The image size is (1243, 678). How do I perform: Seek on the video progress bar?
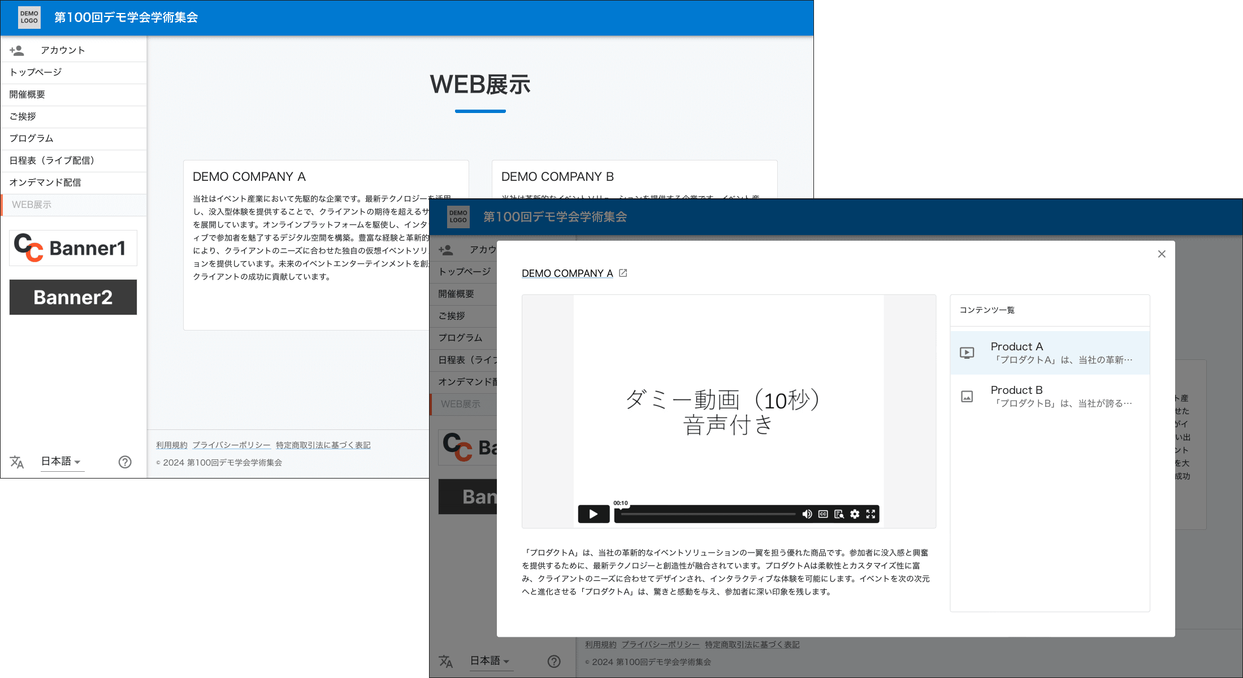point(708,514)
